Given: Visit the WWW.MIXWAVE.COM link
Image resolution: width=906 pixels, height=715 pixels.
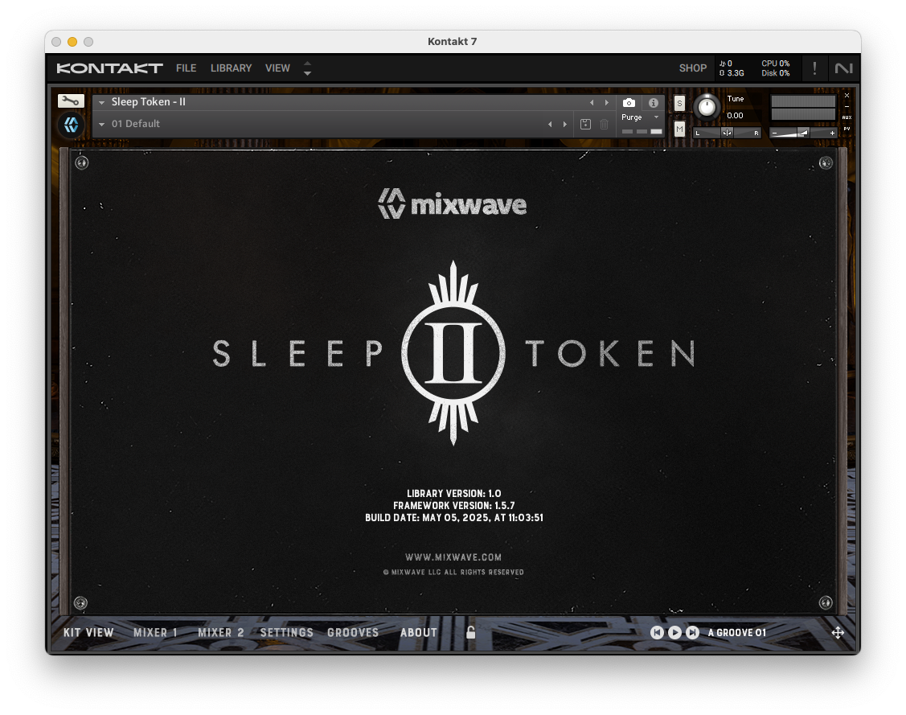Looking at the screenshot, I should click(453, 557).
